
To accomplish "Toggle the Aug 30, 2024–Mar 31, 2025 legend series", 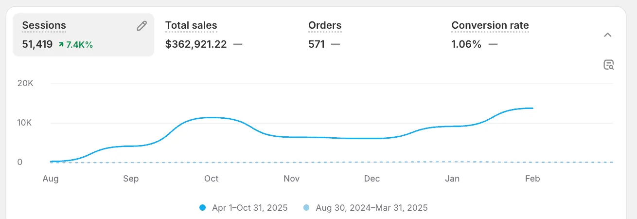I will coord(372,208).
